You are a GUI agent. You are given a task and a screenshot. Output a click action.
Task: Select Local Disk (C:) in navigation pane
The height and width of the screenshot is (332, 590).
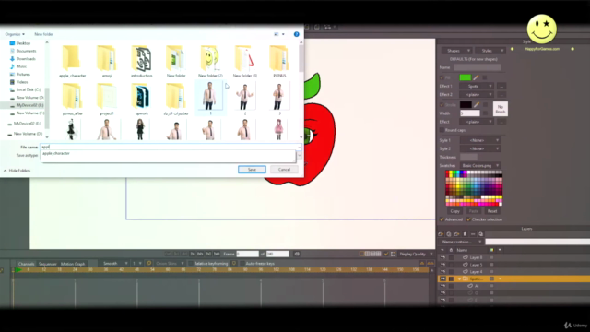tap(29, 89)
